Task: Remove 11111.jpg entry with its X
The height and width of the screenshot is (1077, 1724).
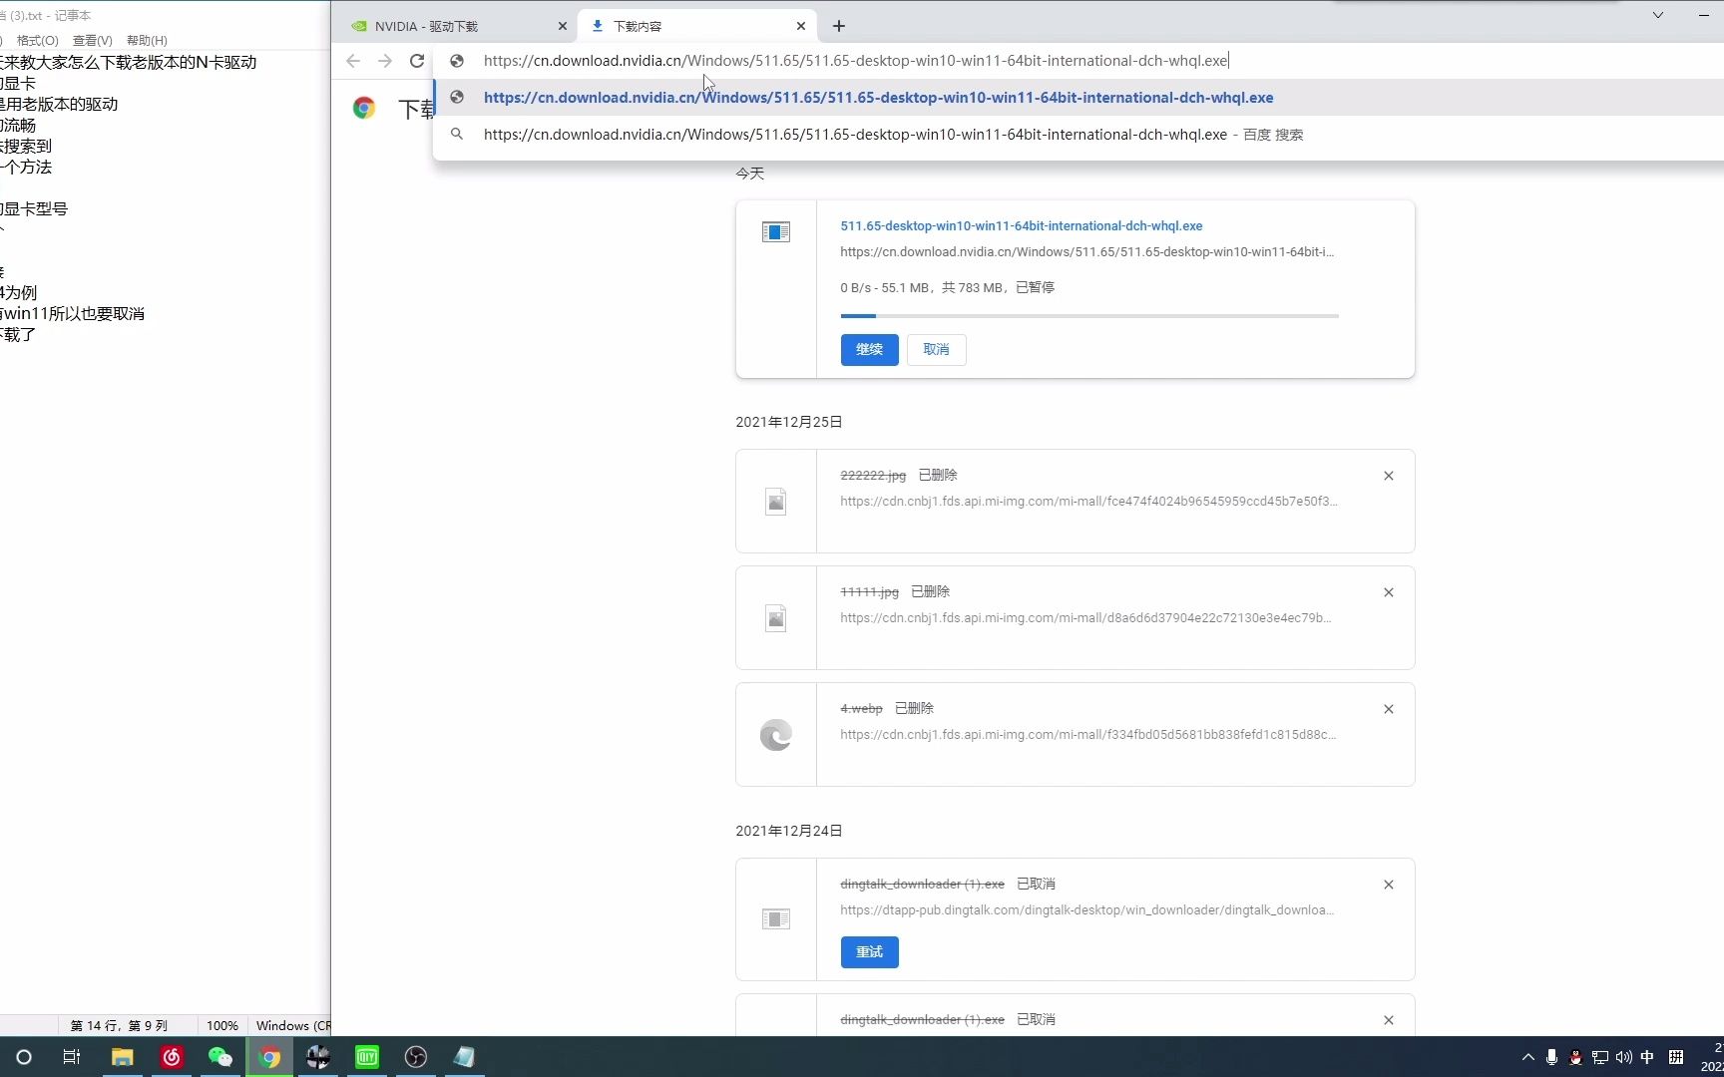Action: point(1388,592)
